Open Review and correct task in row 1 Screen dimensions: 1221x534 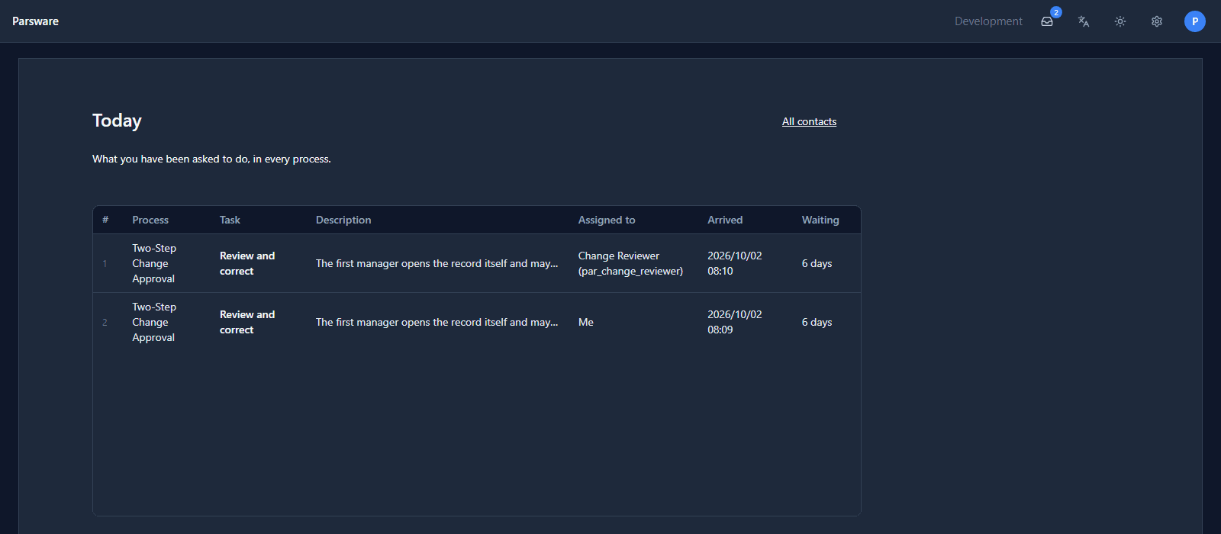pyautogui.click(x=247, y=263)
